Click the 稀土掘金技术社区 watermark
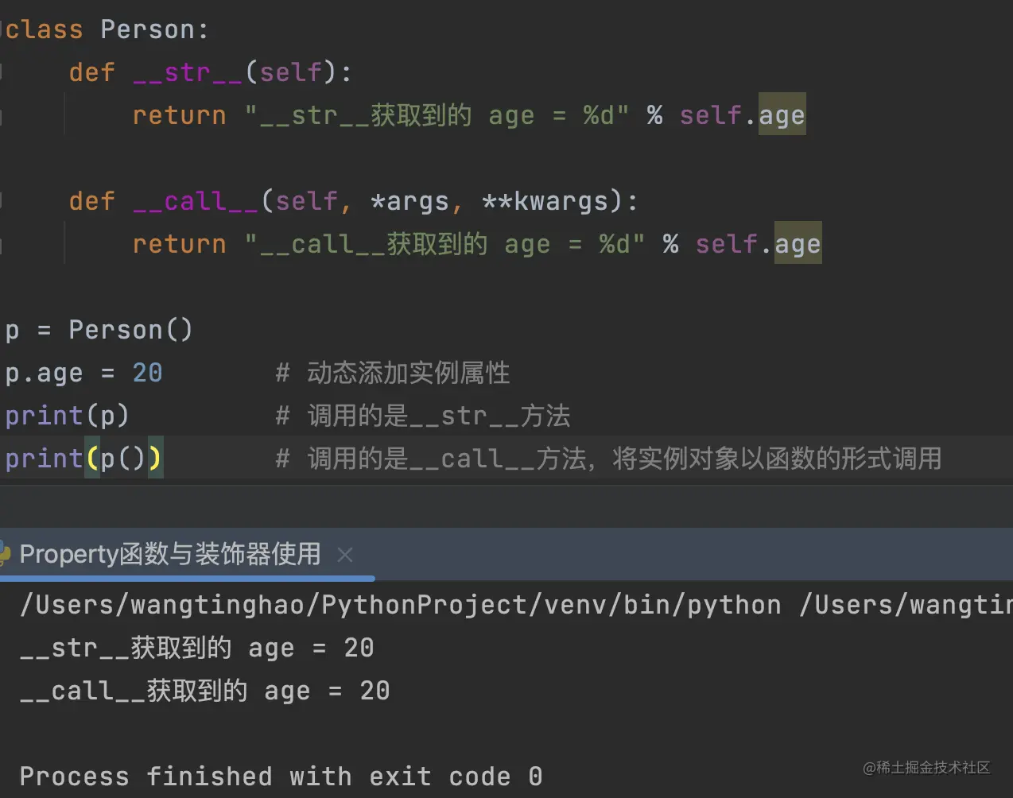Image resolution: width=1013 pixels, height=798 pixels. coord(927,767)
